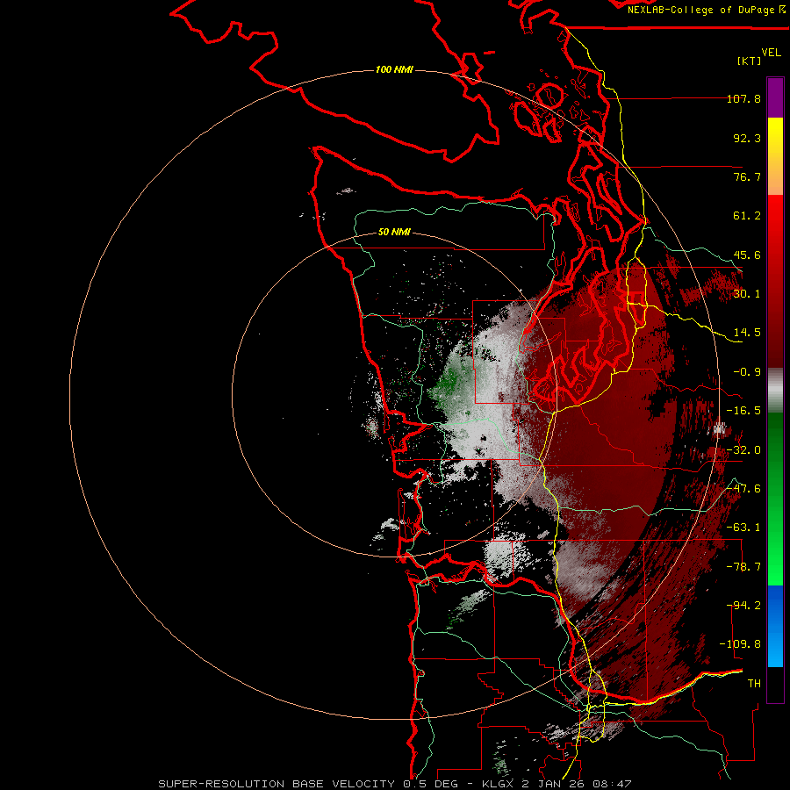Click the NEXLAB-College of DuPage watermark text
The width and height of the screenshot is (790, 790).
pyautogui.click(x=706, y=10)
